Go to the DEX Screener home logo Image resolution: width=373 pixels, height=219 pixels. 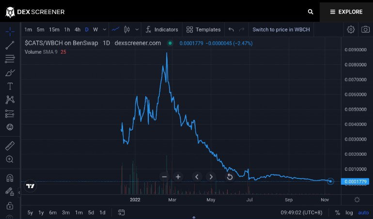click(x=35, y=12)
